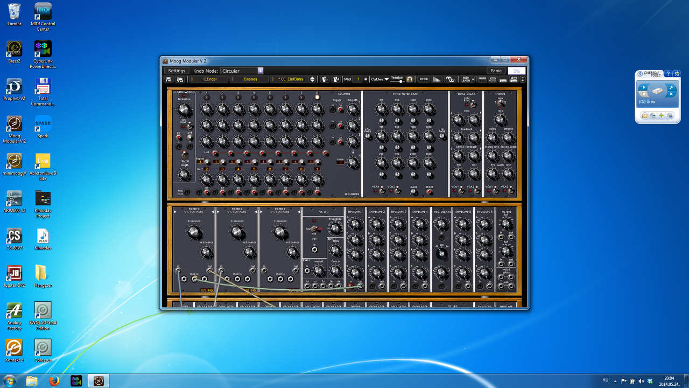
Task: Open the Jupiter-8V2 desktop shortcut
Action: click(x=15, y=276)
